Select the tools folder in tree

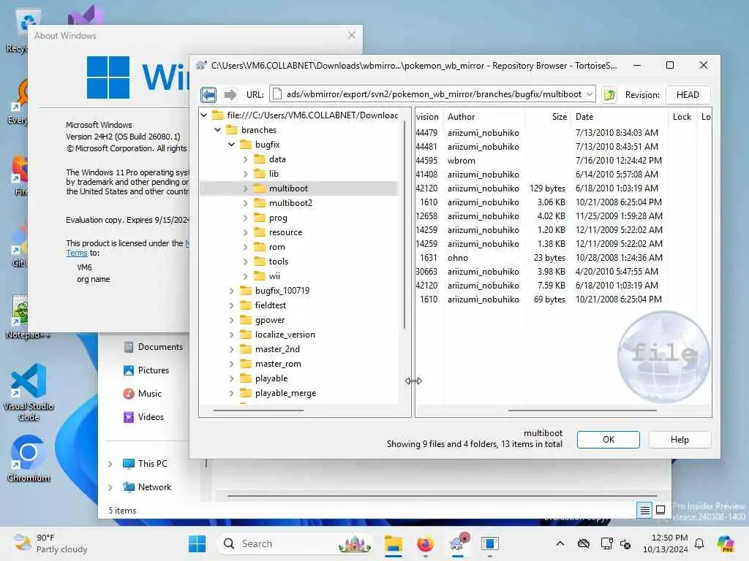point(278,262)
